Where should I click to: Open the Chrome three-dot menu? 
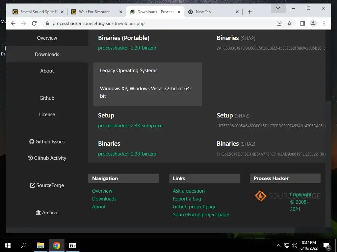[324, 23]
